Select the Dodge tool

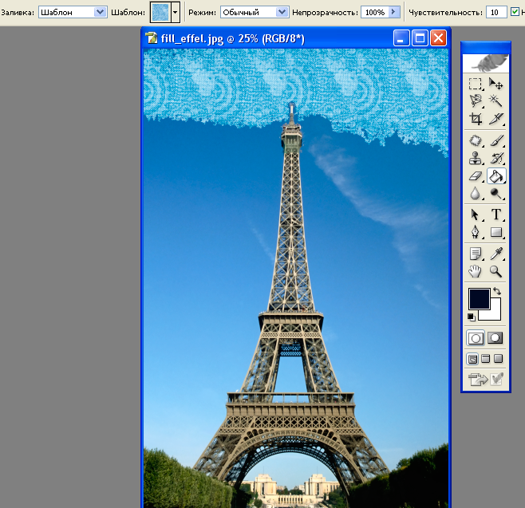(495, 194)
